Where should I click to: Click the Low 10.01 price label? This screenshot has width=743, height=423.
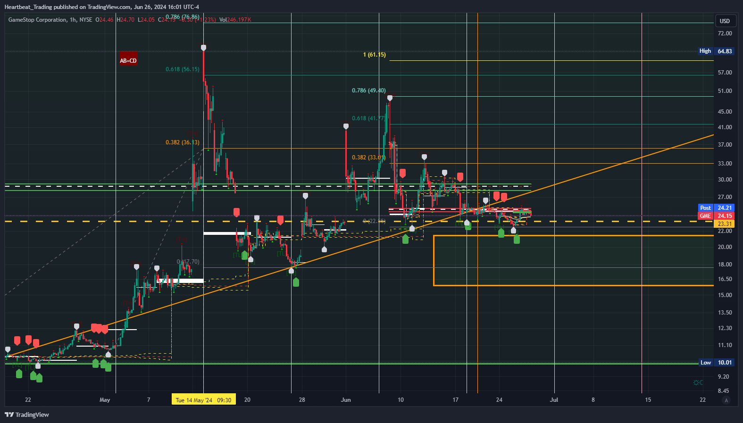click(716, 363)
